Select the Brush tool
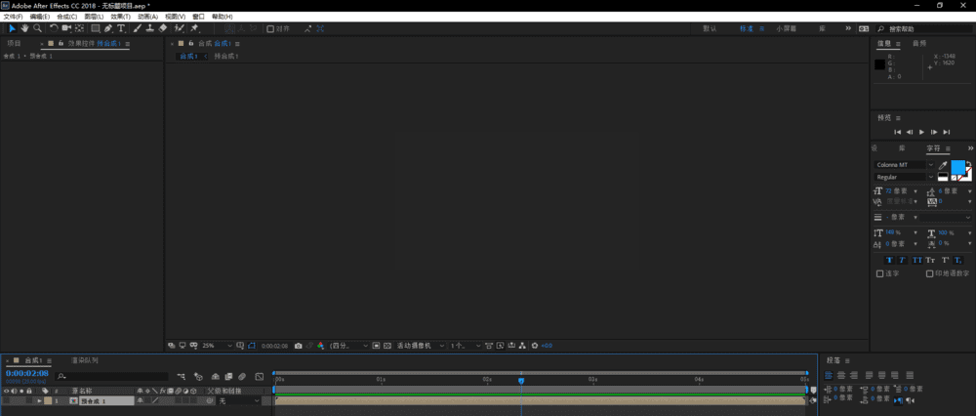Viewport: 976px width, 416px height. 137,28
